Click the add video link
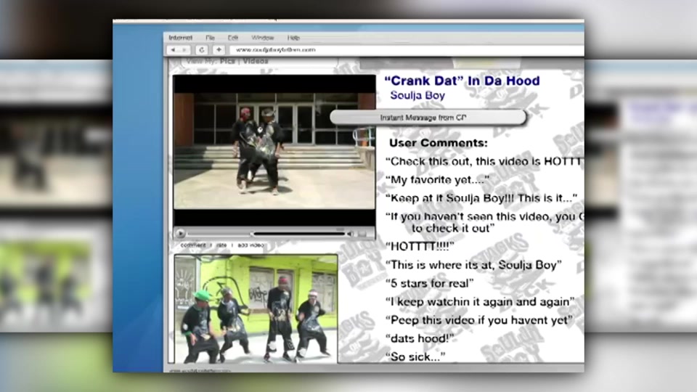Image resolution: width=697 pixels, height=392 pixels. coord(250,245)
